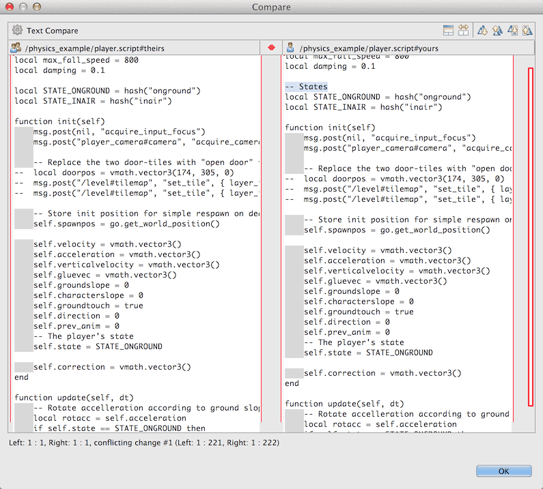This screenshot has width=543, height=489.
Task: Click 'local damping = 0.1' in left pane
Action: tap(59, 70)
